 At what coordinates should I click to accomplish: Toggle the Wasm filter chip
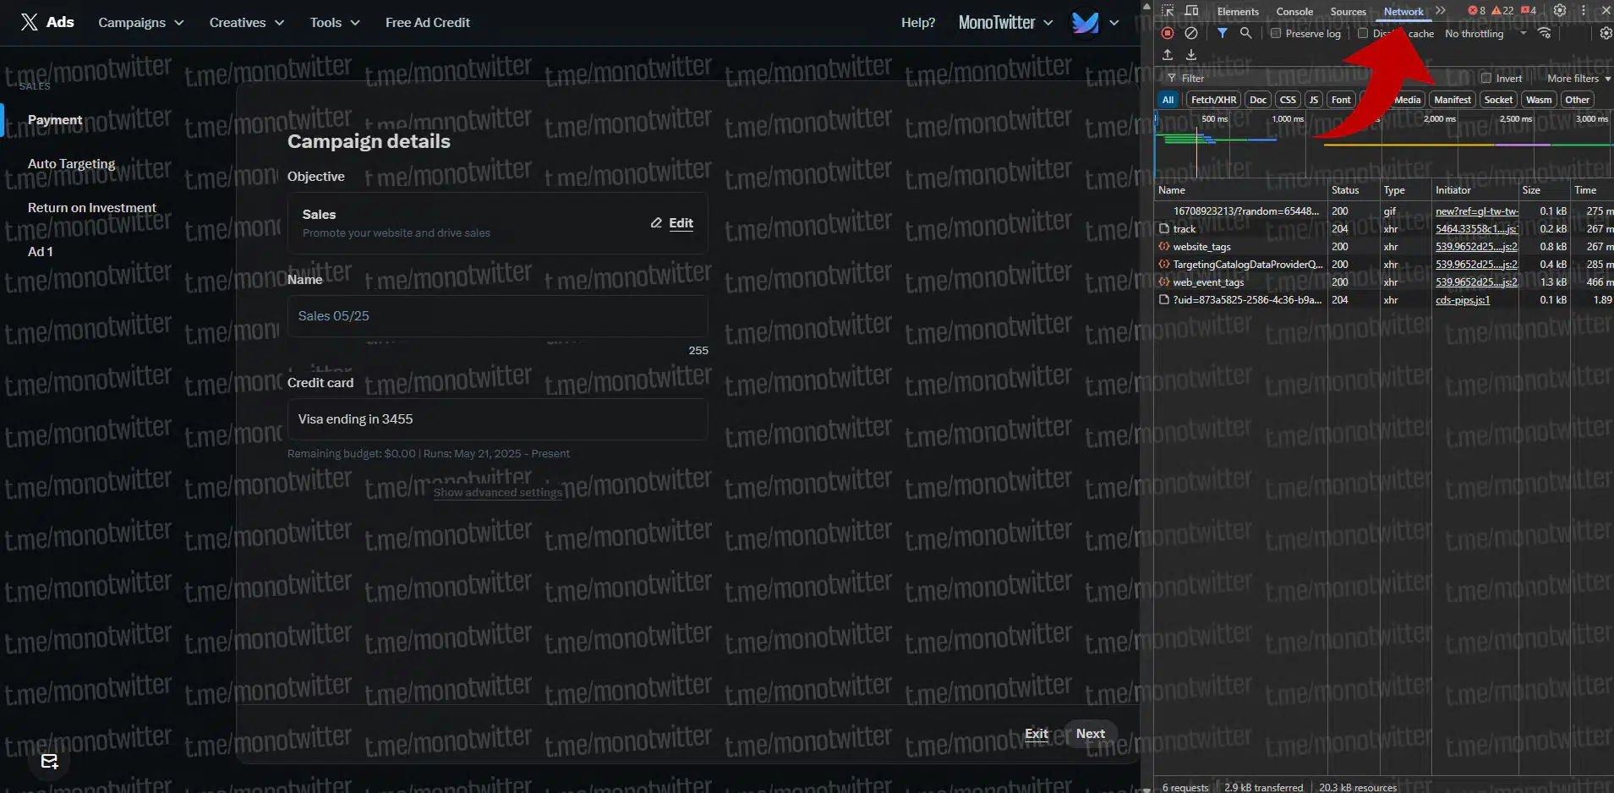1539,100
